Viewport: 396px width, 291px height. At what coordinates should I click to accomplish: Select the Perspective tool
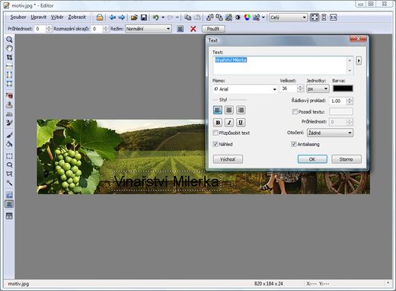(x=9, y=84)
